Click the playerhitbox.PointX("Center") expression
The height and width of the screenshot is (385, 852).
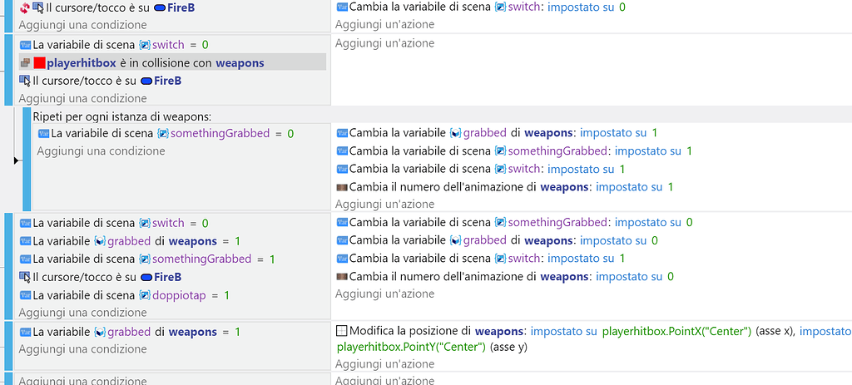click(x=676, y=331)
